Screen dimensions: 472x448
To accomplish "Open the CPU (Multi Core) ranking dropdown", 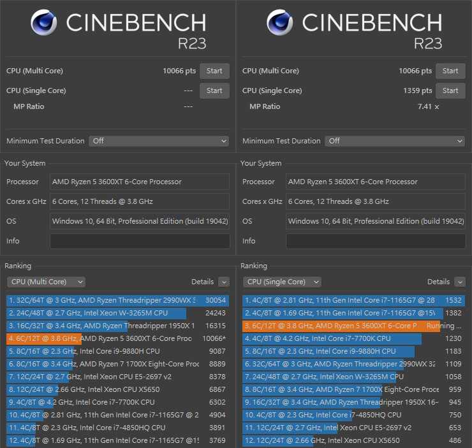I will click(x=46, y=282).
